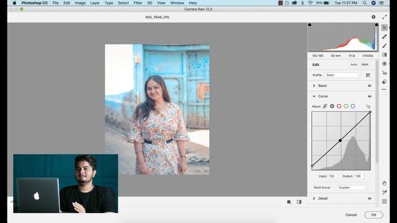Image resolution: width=397 pixels, height=223 pixels.
Task: Select the blue channel curve
Action: click(353, 106)
